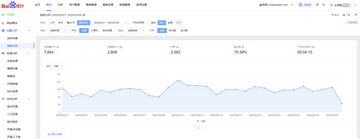The image size is (360, 139).
Task: Click the green icon after the date title
Action: click(84, 15)
